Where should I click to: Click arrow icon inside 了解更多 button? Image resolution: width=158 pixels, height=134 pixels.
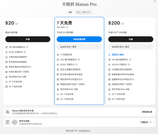coord(150,122)
